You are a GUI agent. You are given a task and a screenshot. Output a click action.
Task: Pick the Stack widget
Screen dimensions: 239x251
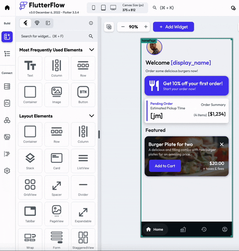30,161
